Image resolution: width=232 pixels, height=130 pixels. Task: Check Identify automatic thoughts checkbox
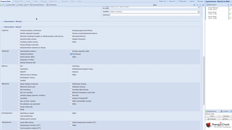(x=19, y=34)
